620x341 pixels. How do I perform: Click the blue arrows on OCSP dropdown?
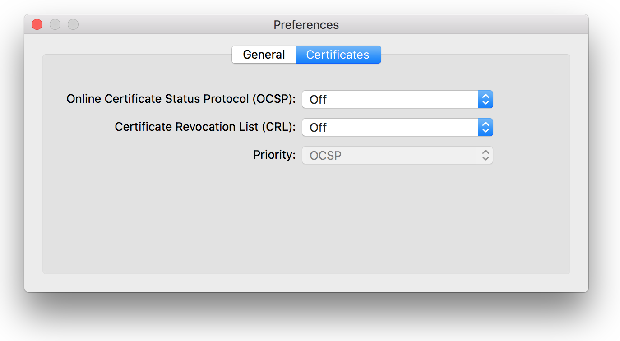point(486,99)
